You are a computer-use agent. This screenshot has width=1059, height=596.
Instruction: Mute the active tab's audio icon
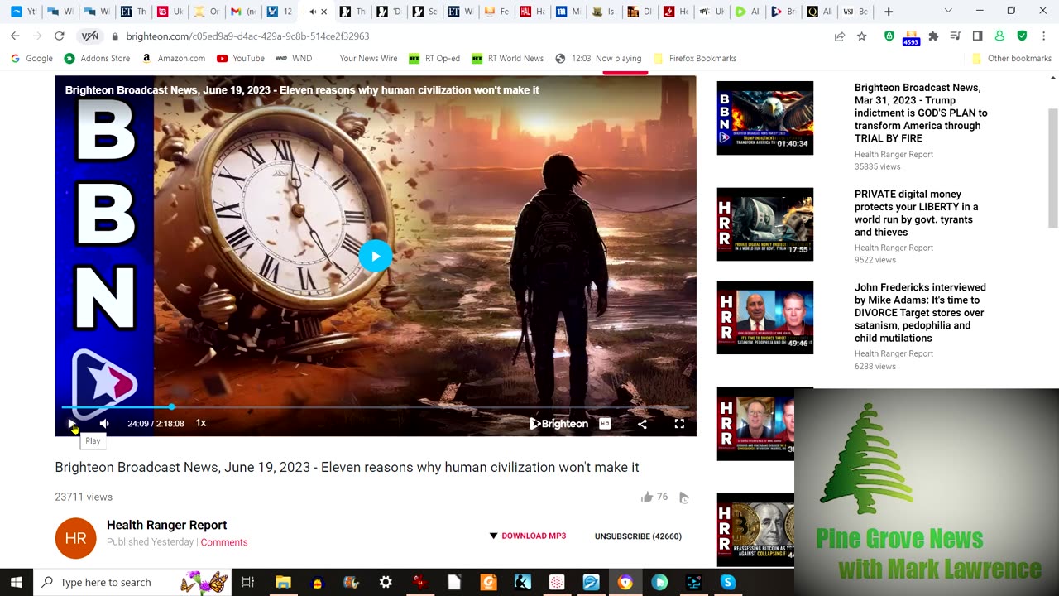point(312,12)
